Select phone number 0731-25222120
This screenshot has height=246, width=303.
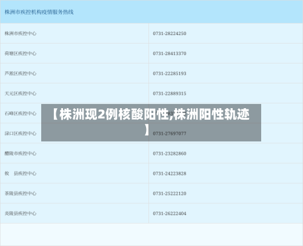[170, 193]
